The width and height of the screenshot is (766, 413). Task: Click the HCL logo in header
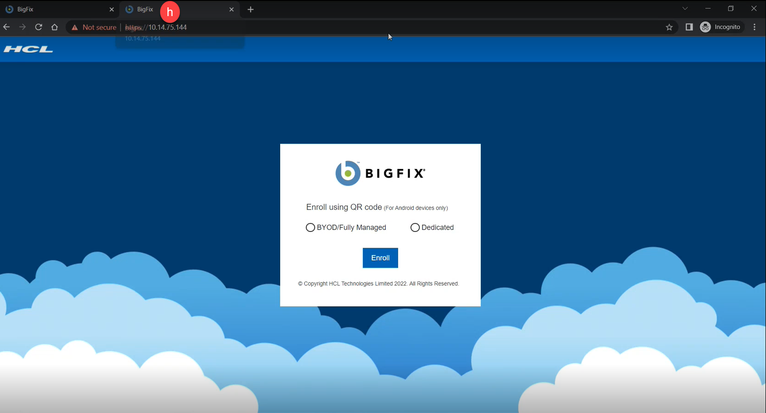point(28,49)
